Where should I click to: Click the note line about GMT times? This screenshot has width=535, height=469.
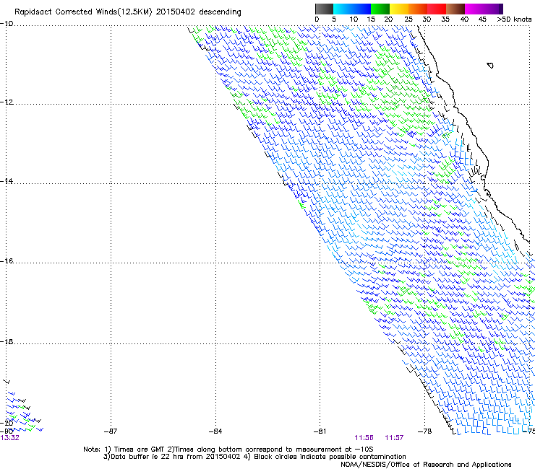228,450
